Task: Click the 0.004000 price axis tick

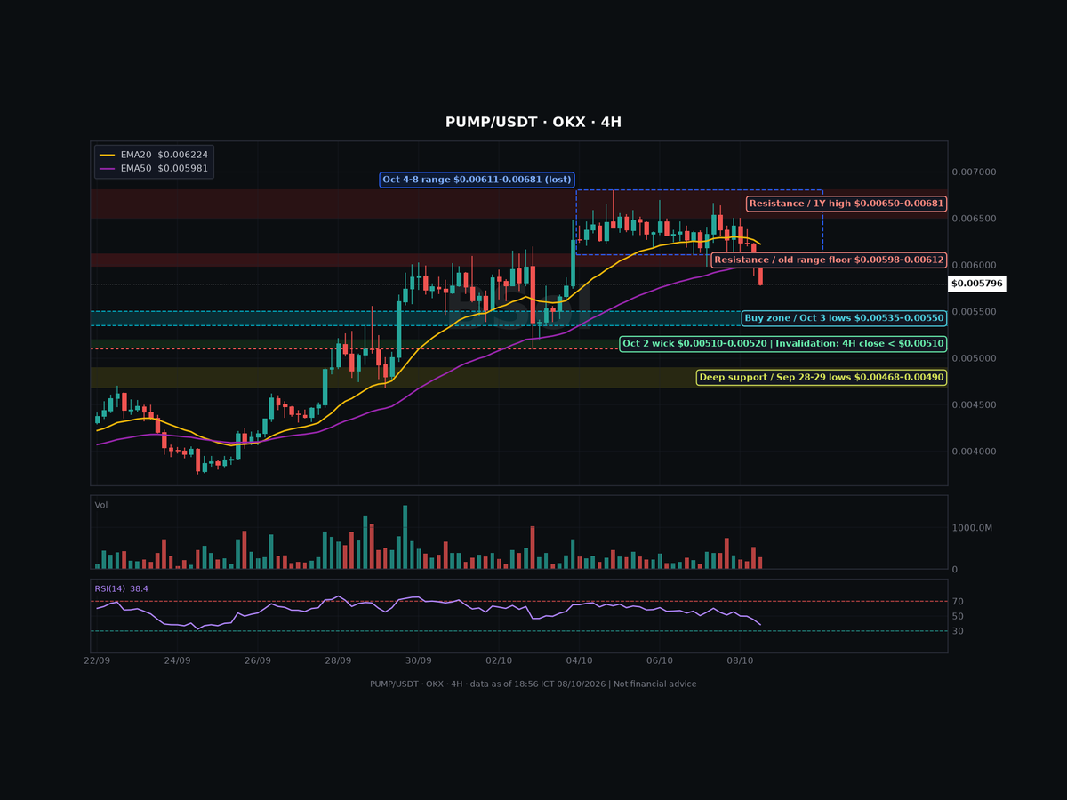Action: [974, 452]
